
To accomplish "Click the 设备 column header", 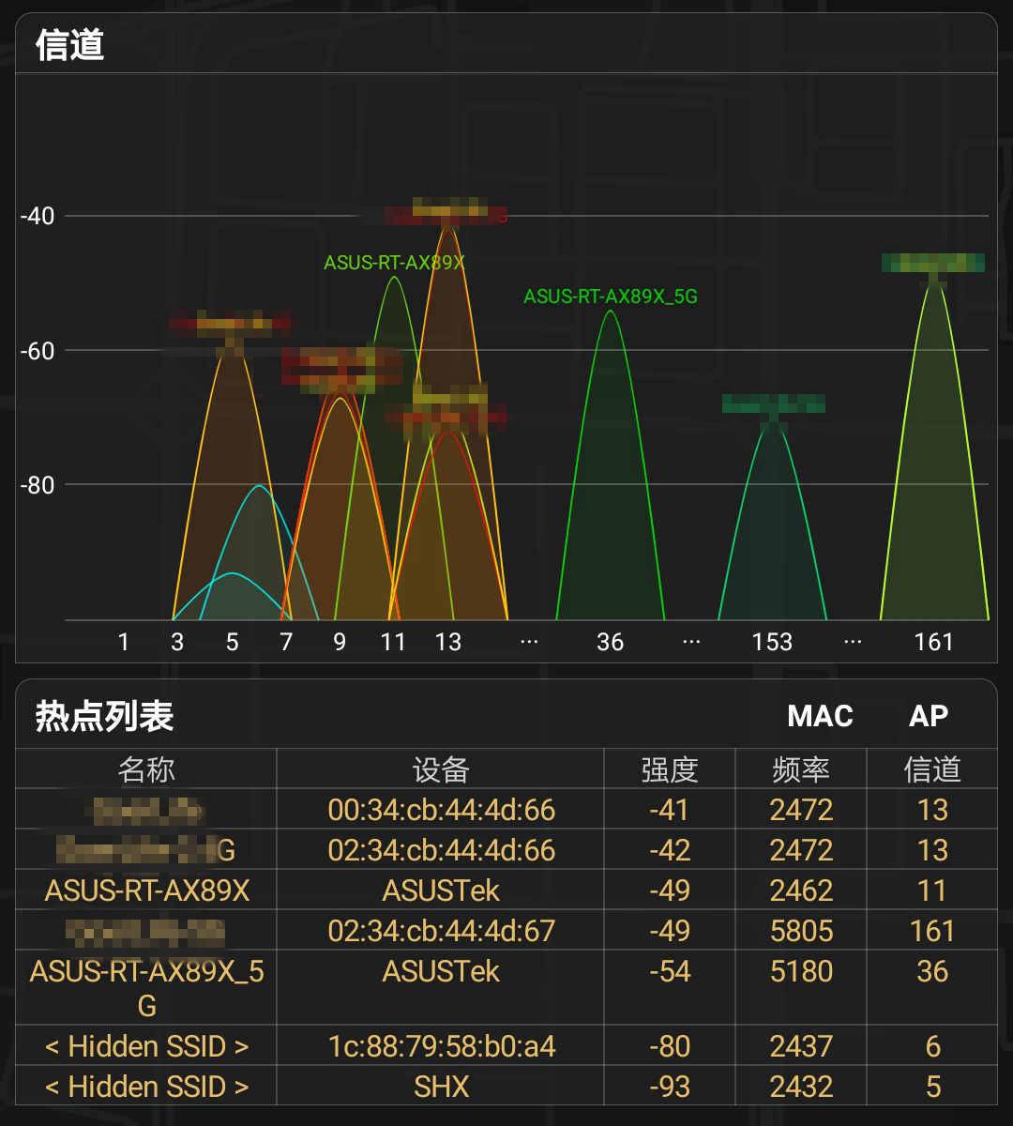I will pyautogui.click(x=441, y=768).
